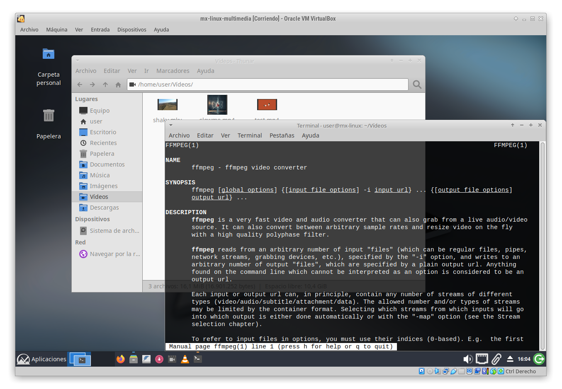
Task: Click the keyboard icon in the system tray
Action: [482, 359]
